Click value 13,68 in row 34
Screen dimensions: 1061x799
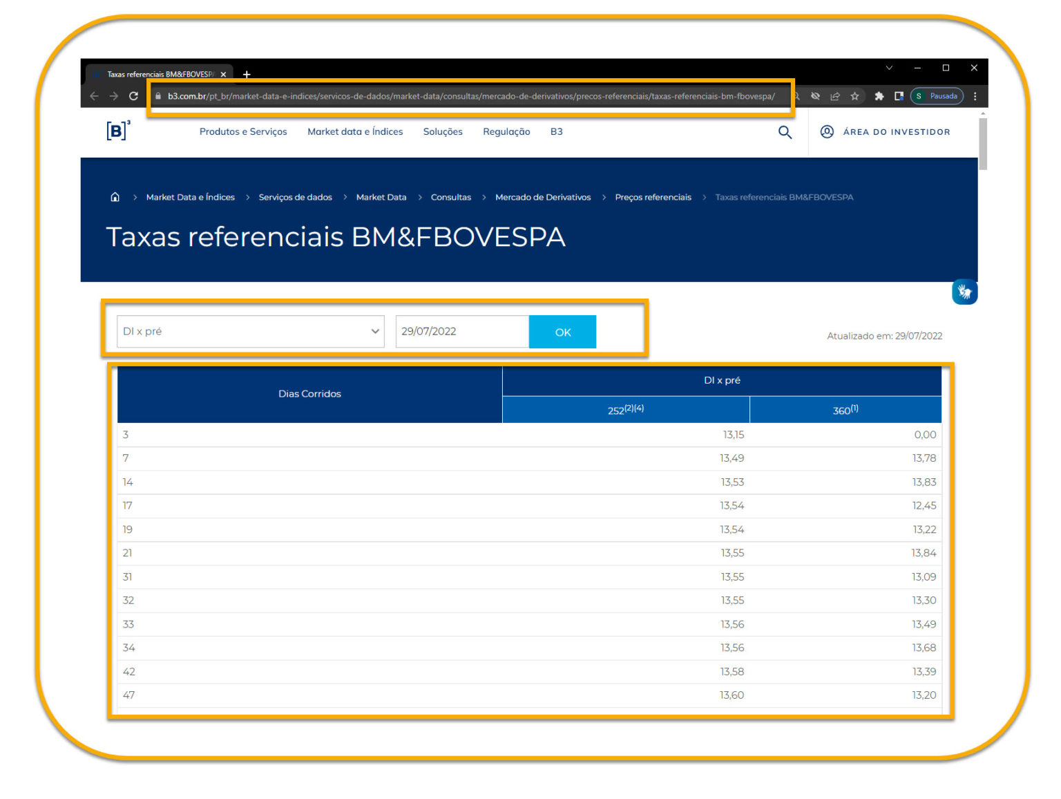tap(924, 648)
